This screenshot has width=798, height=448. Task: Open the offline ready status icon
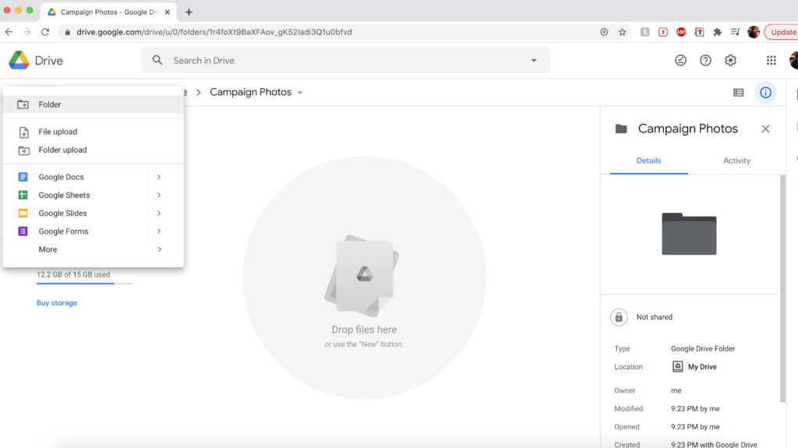pyautogui.click(x=680, y=60)
